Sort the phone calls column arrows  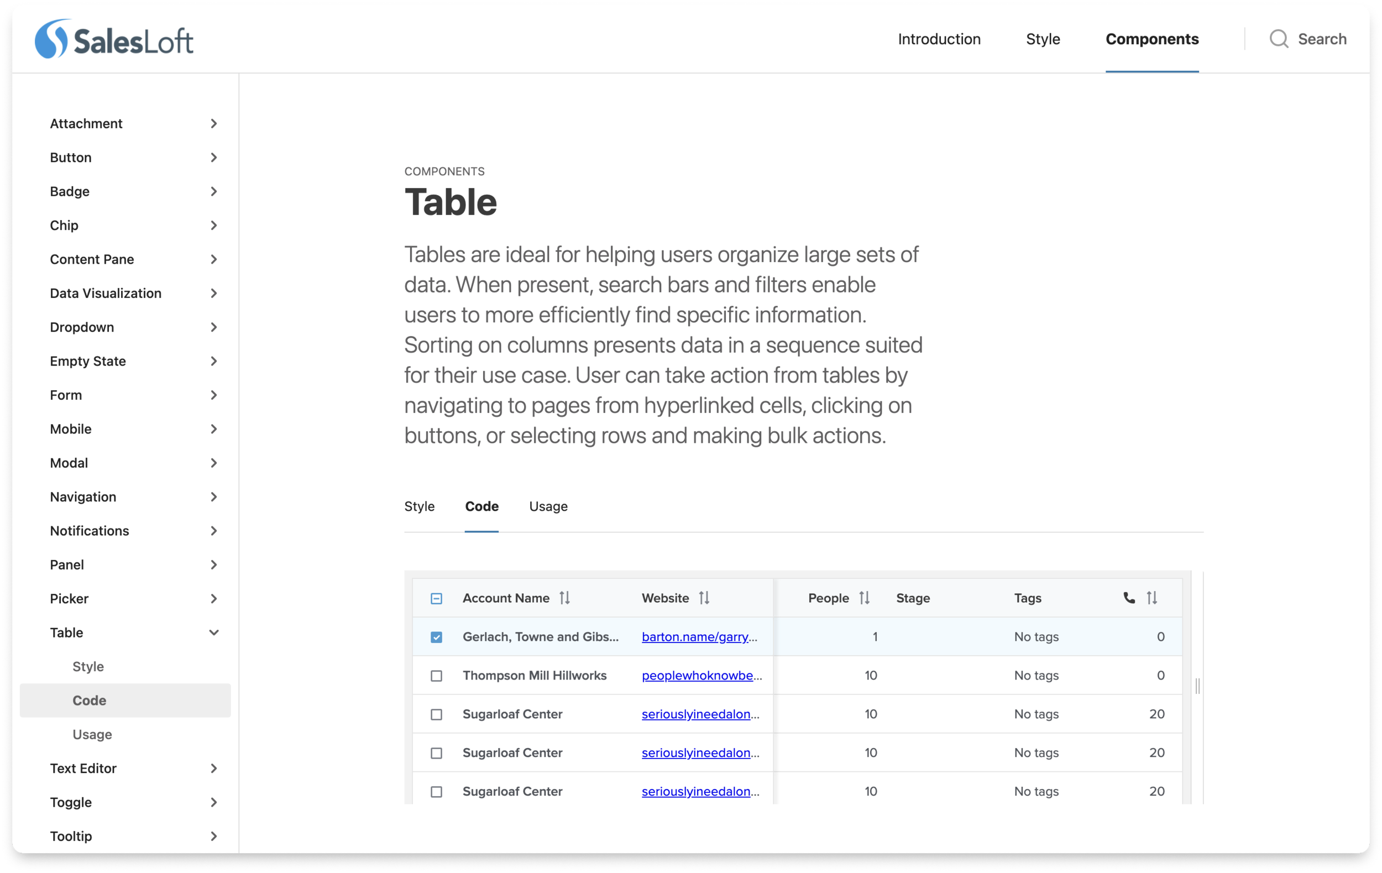point(1151,598)
